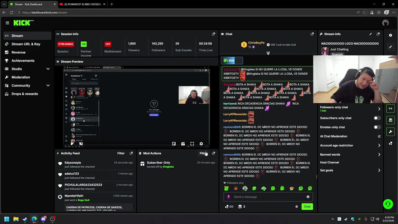Expand Set goals option

[x=350, y=170]
